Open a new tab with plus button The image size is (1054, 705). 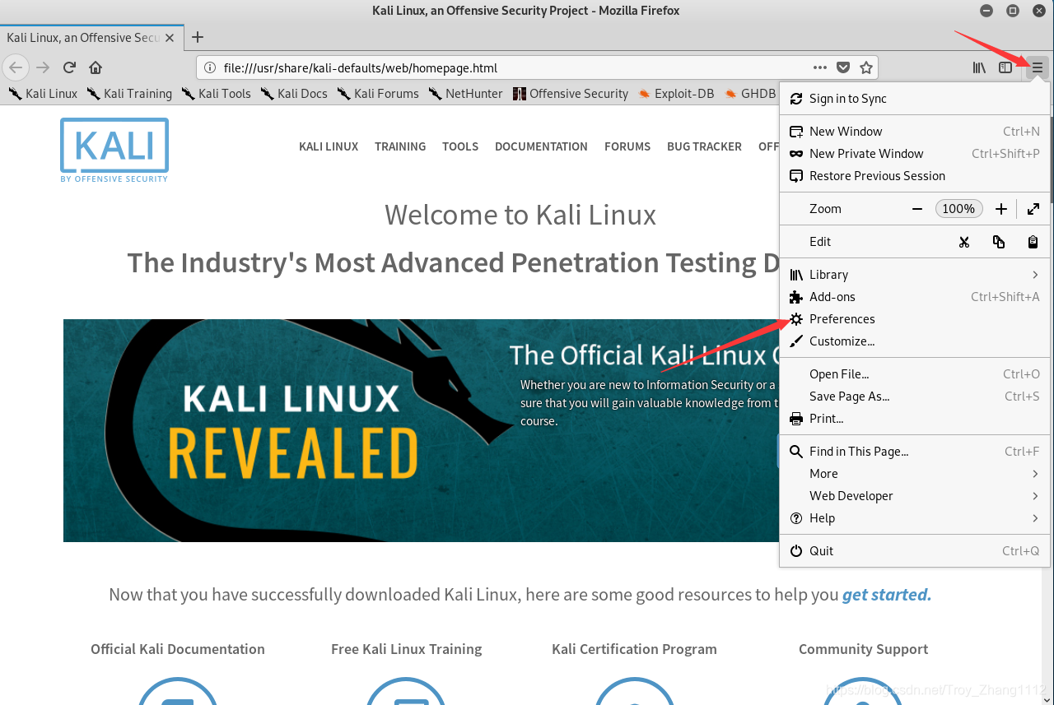point(198,37)
